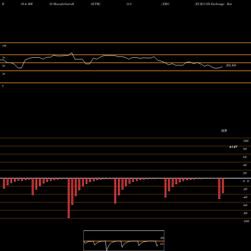Click the 'SI(TM)' header label

(x=95, y=4)
